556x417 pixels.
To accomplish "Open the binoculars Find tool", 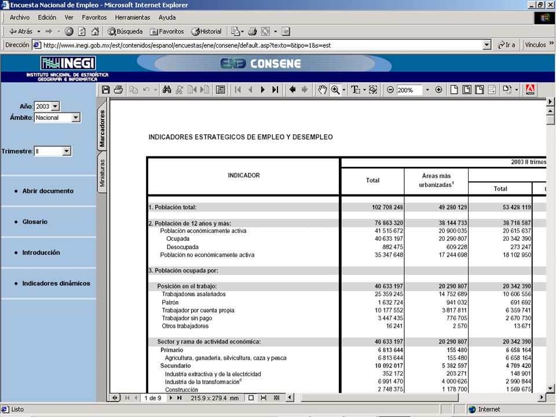I will (167, 90).
